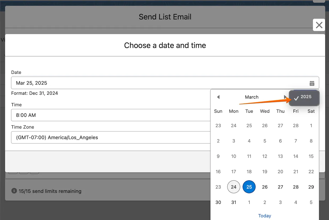This screenshot has height=220, width=329.
Task: Advance to next month arrow
Action: coord(285,97)
